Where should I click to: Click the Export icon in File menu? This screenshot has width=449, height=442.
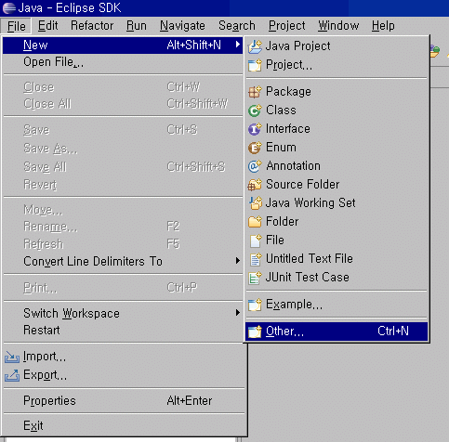12,375
